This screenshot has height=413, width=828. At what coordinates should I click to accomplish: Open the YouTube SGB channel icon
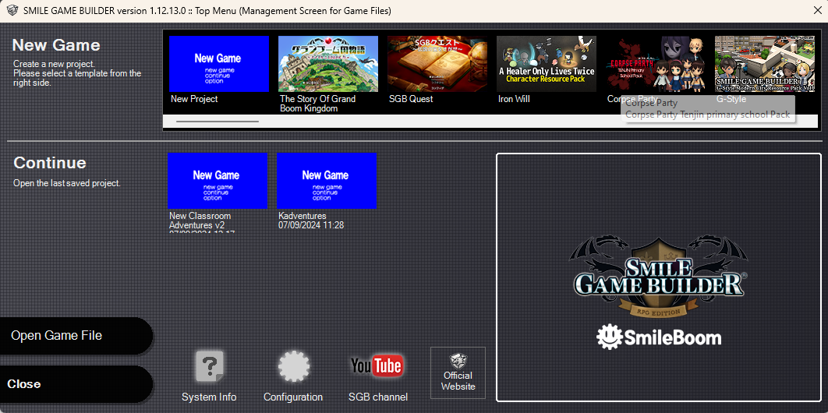pos(377,366)
